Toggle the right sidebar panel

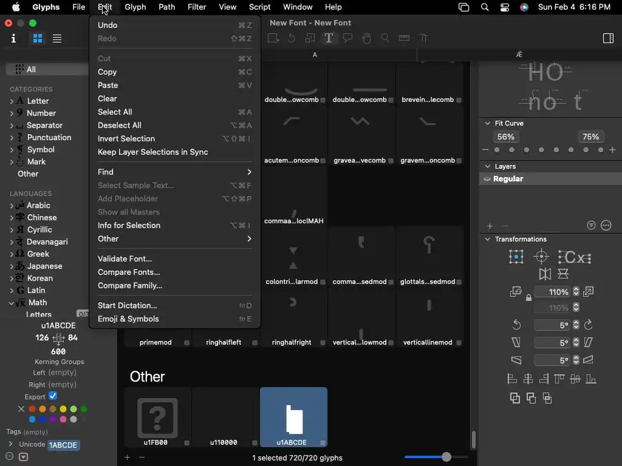pyautogui.click(x=608, y=38)
